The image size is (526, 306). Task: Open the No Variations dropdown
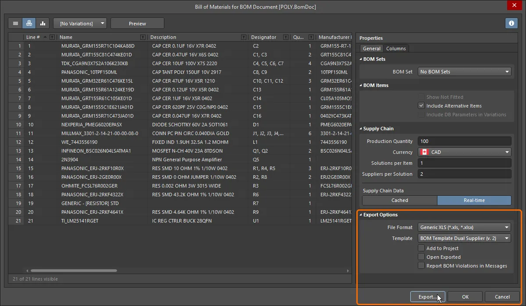click(x=80, y=23)
